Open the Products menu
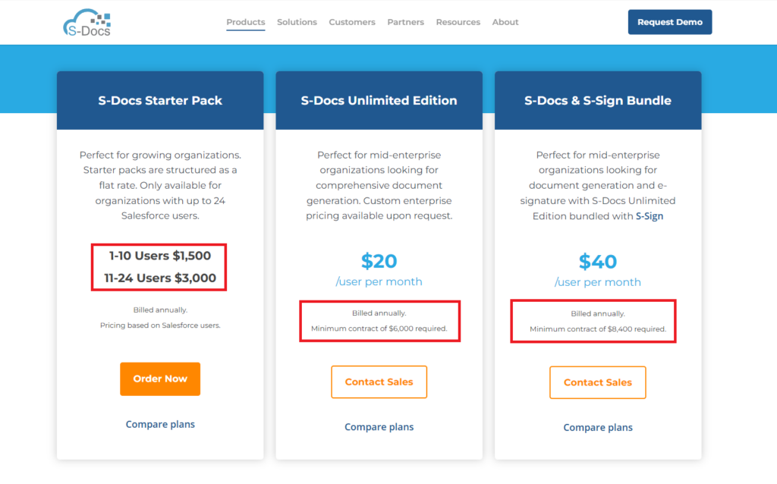Image resolution: width=777 pixels, height=484 pixels. (x=246, y=22)
